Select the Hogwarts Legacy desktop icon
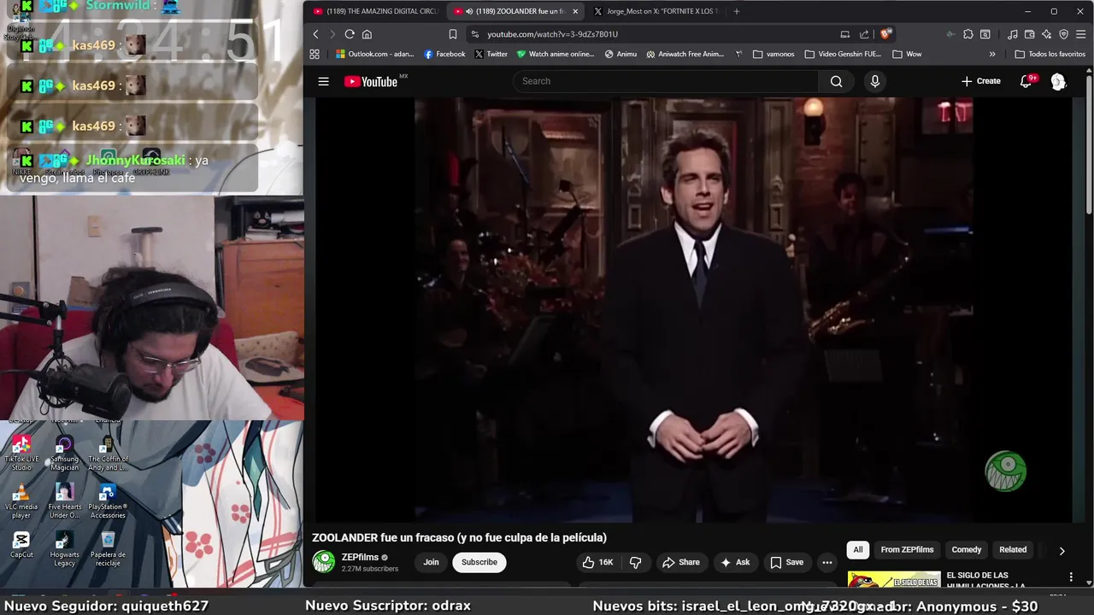The width and height of the screenshot is (1094, 615). [x=64, y=549]
